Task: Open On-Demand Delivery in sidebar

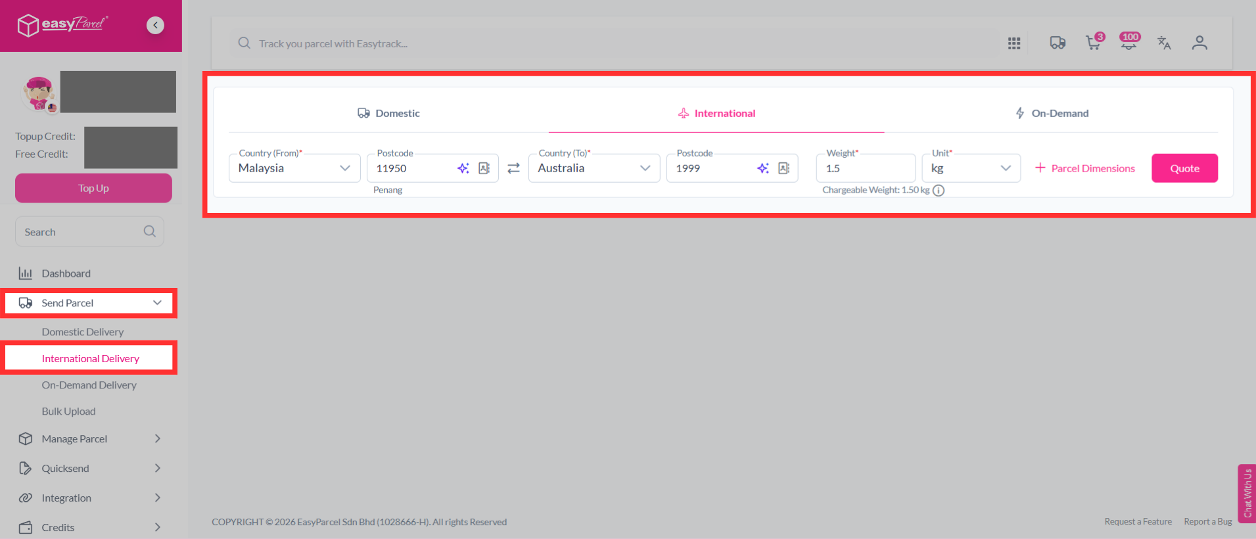Action: pos(89,385)
